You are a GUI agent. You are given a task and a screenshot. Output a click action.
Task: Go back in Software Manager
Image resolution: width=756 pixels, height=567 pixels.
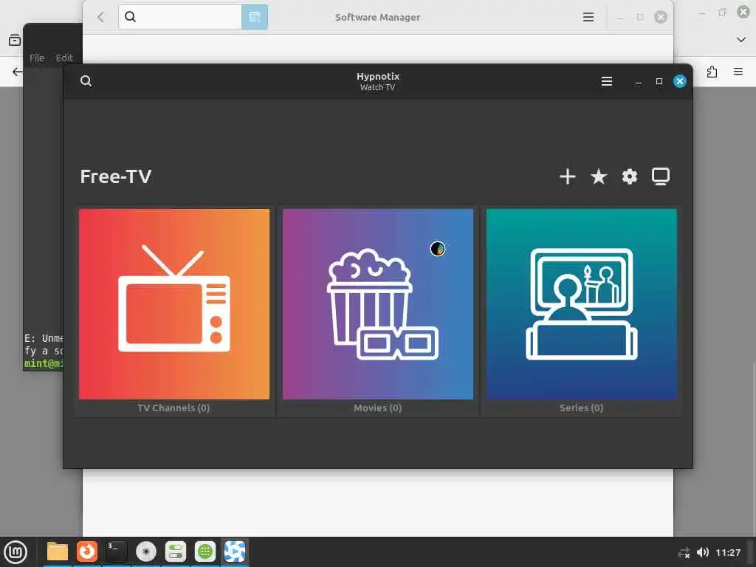pos(100,18)
